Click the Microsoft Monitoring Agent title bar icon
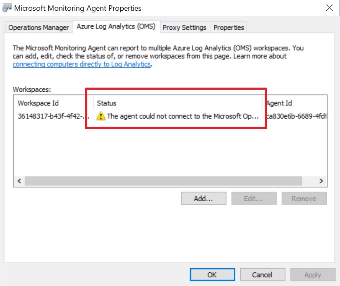Image resolution: width=340 pixels, height=286 pixels. (x=7, y=7)
